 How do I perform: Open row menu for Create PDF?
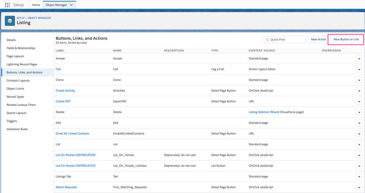(359, 102)
